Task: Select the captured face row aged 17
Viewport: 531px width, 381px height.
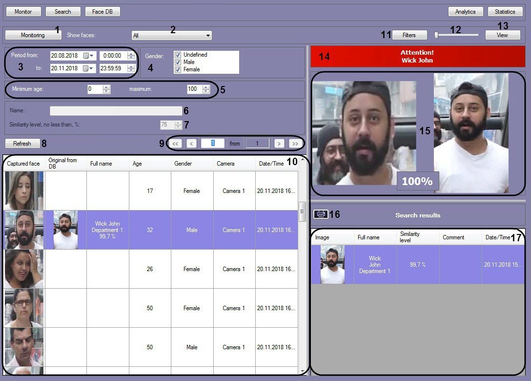Action: (151, 191)
